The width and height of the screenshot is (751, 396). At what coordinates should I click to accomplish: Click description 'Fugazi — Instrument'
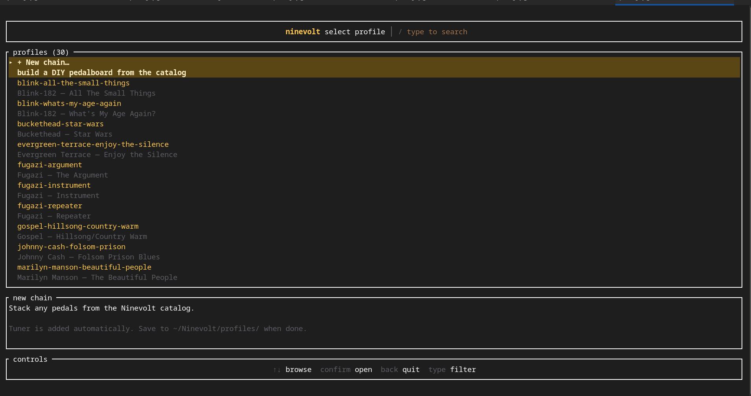(x=58, y=195)
